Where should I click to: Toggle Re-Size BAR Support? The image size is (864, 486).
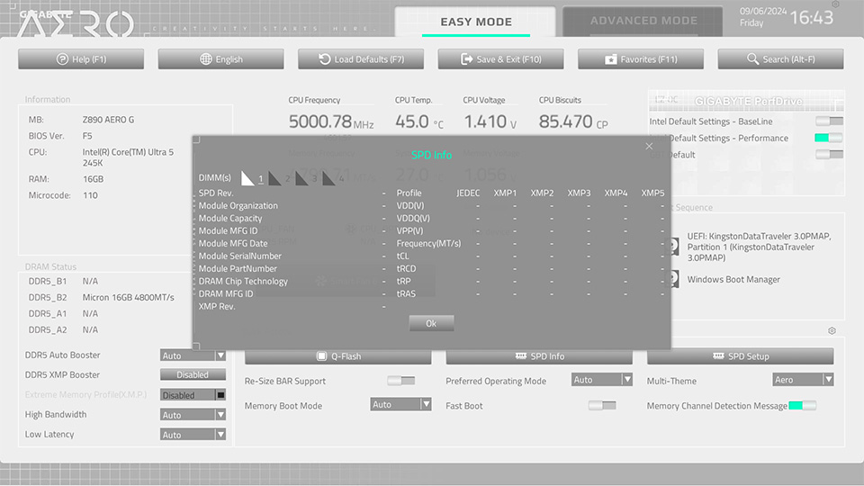click(x=401, y=381)
